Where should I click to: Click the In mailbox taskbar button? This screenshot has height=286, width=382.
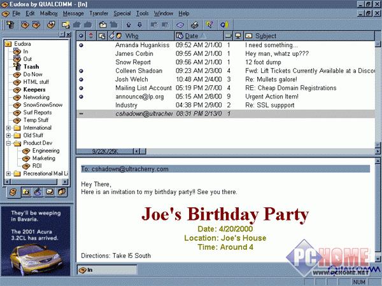107,269
